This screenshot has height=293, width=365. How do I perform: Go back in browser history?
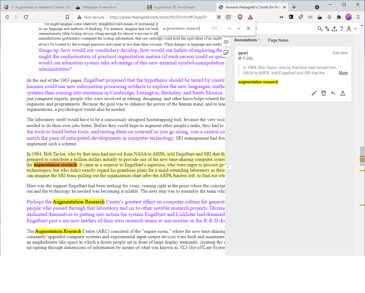(x=7, y=17)
